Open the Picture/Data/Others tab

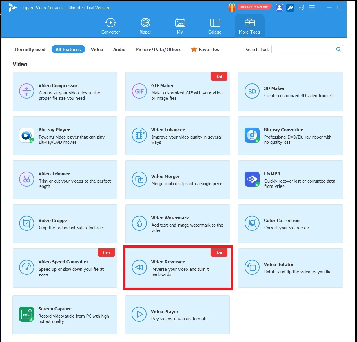click(159, 49)
